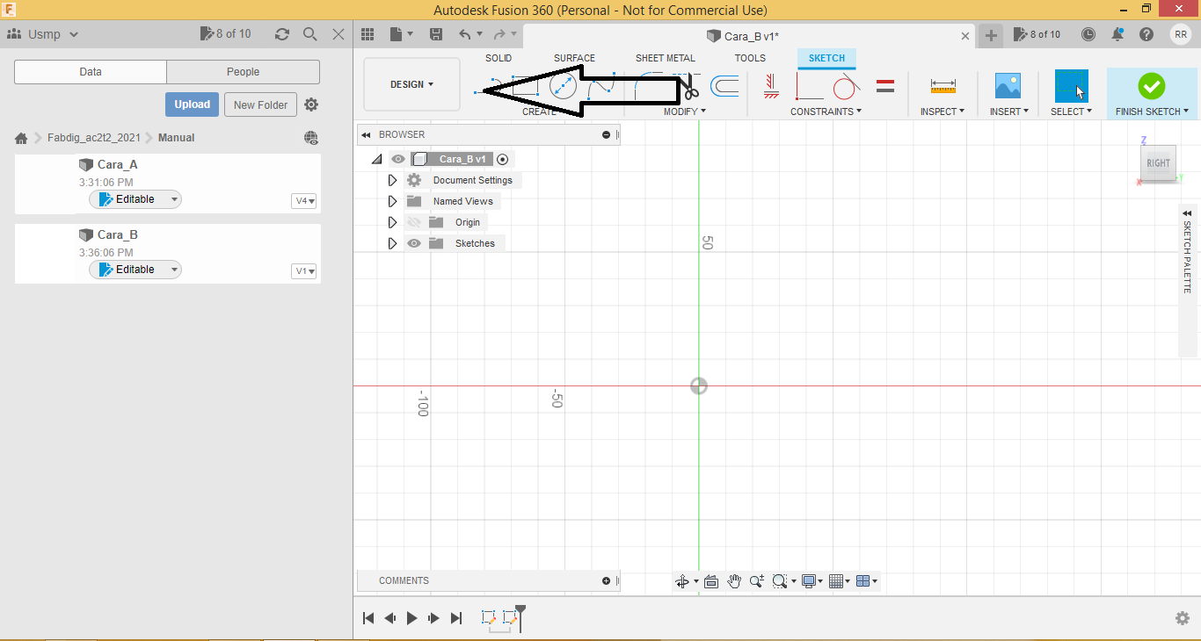Save the document with the floppy icon
Screen dimensions: 1201x641
[x=436, y=34]
